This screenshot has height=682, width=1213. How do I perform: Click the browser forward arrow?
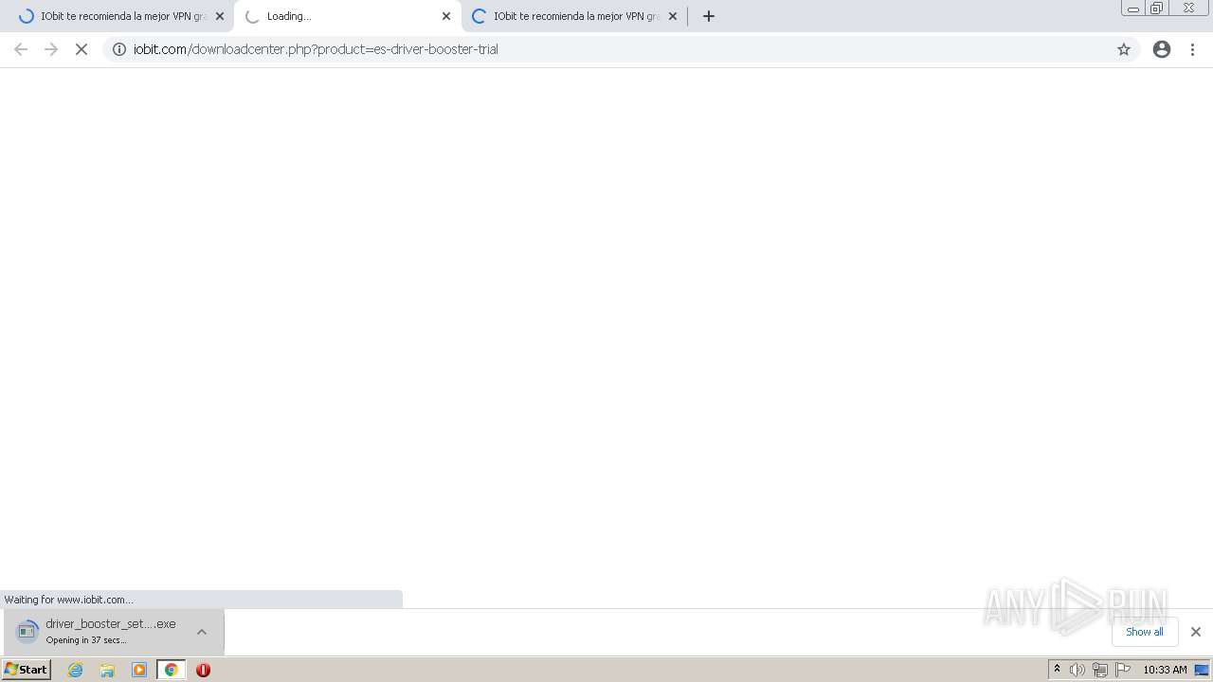click(x=51, y=49)
